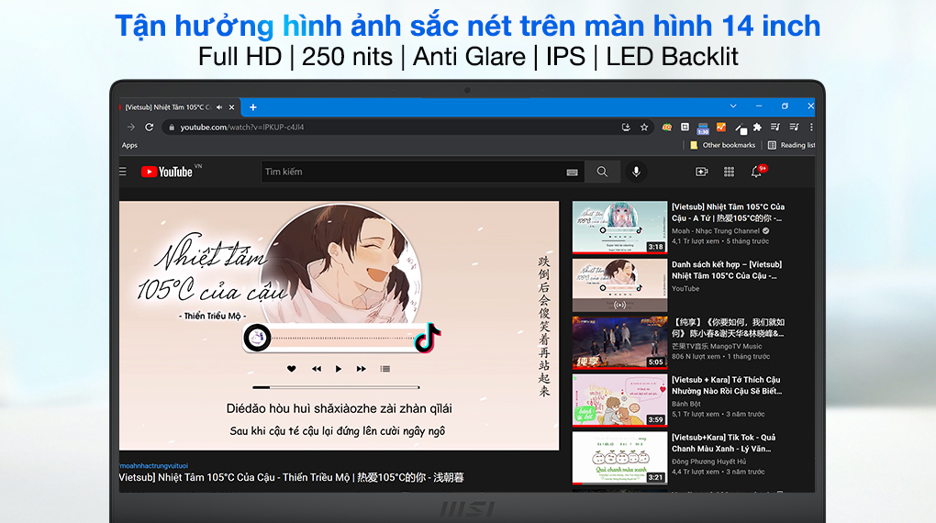Open the YouTube apps grid icon

pos(729,172)
